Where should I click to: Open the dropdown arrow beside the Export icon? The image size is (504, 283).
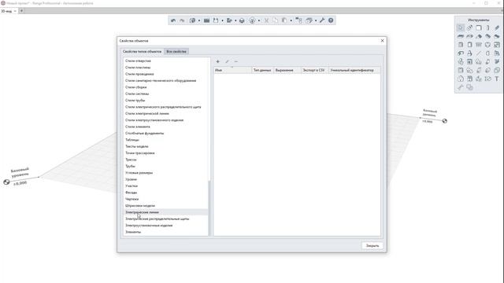[x=235, y=20]
